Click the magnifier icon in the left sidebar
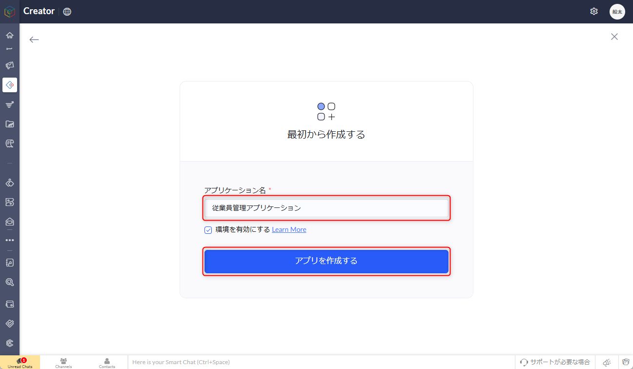Screen dimensions: 633x369 pos(10,282)
